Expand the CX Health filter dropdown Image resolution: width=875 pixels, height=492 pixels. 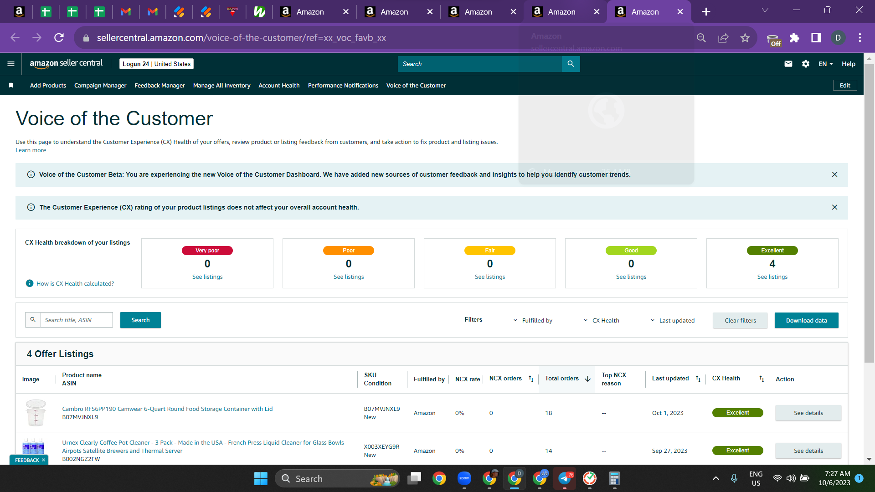click(x=601, y=320)
